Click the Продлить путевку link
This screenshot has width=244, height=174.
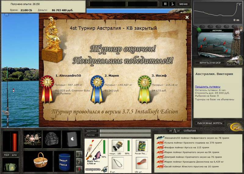(208, 87)
